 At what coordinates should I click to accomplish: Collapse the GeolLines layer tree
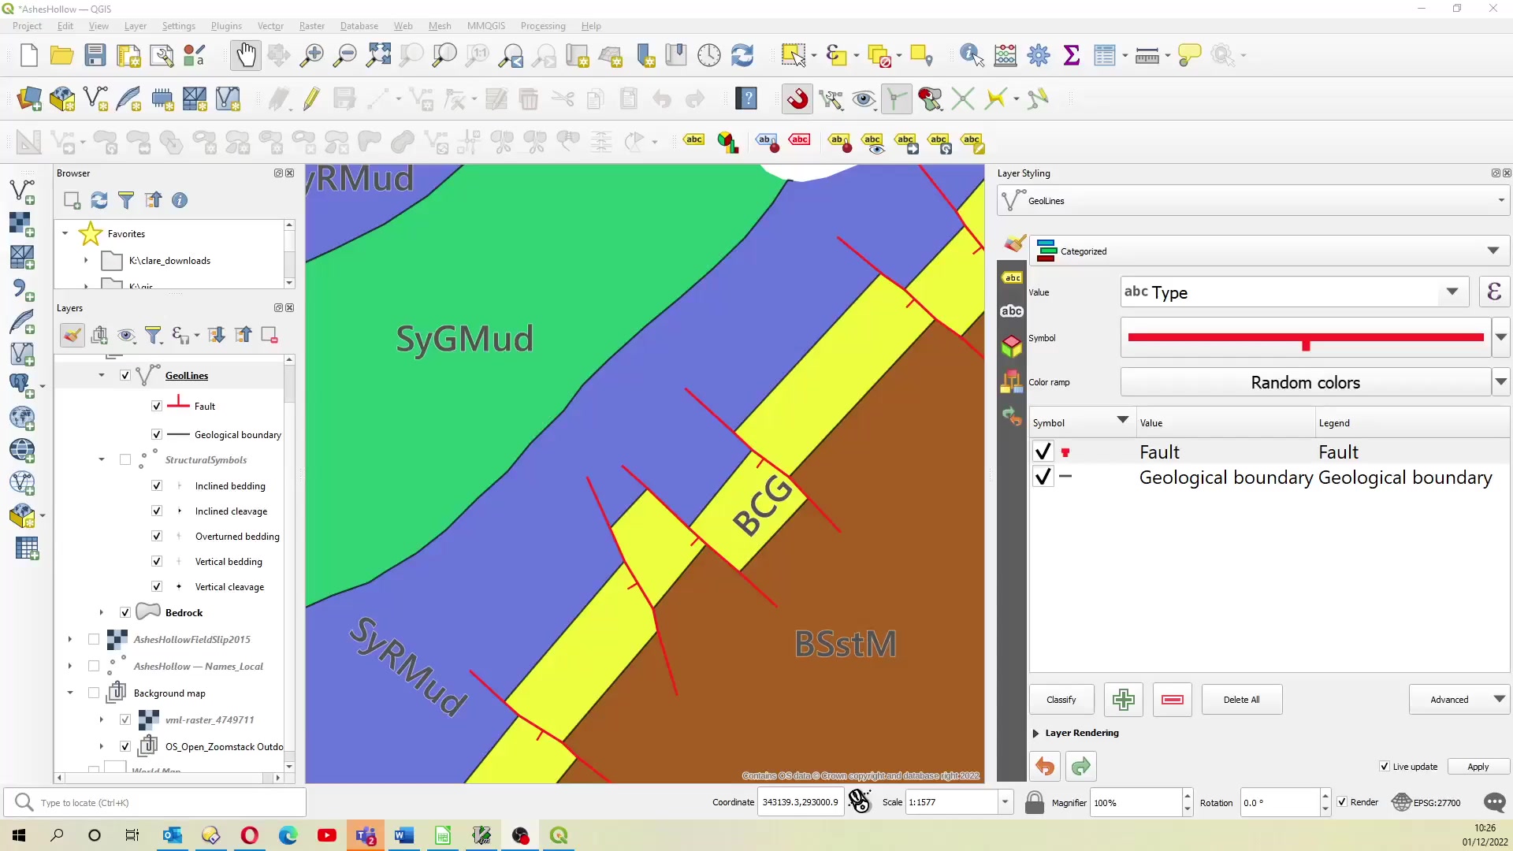point(101,375)
